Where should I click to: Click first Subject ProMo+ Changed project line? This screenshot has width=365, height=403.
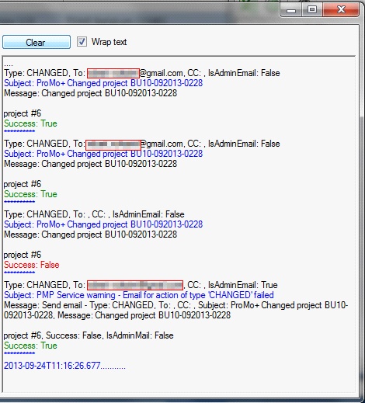click(x=103, y=83)
